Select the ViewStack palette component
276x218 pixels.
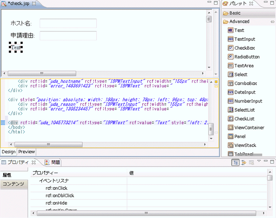click(245, 145)
